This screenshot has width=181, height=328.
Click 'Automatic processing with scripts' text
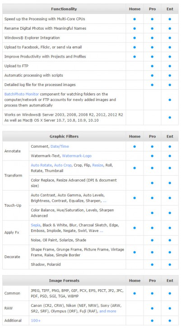tap(33, 75)
